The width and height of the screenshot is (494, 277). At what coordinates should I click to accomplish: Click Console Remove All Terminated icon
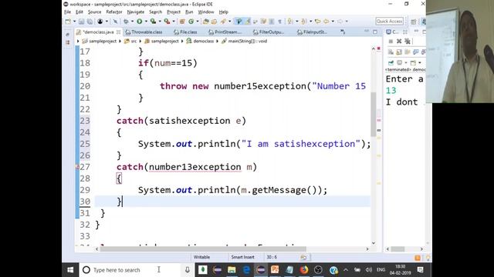point(408,41)
